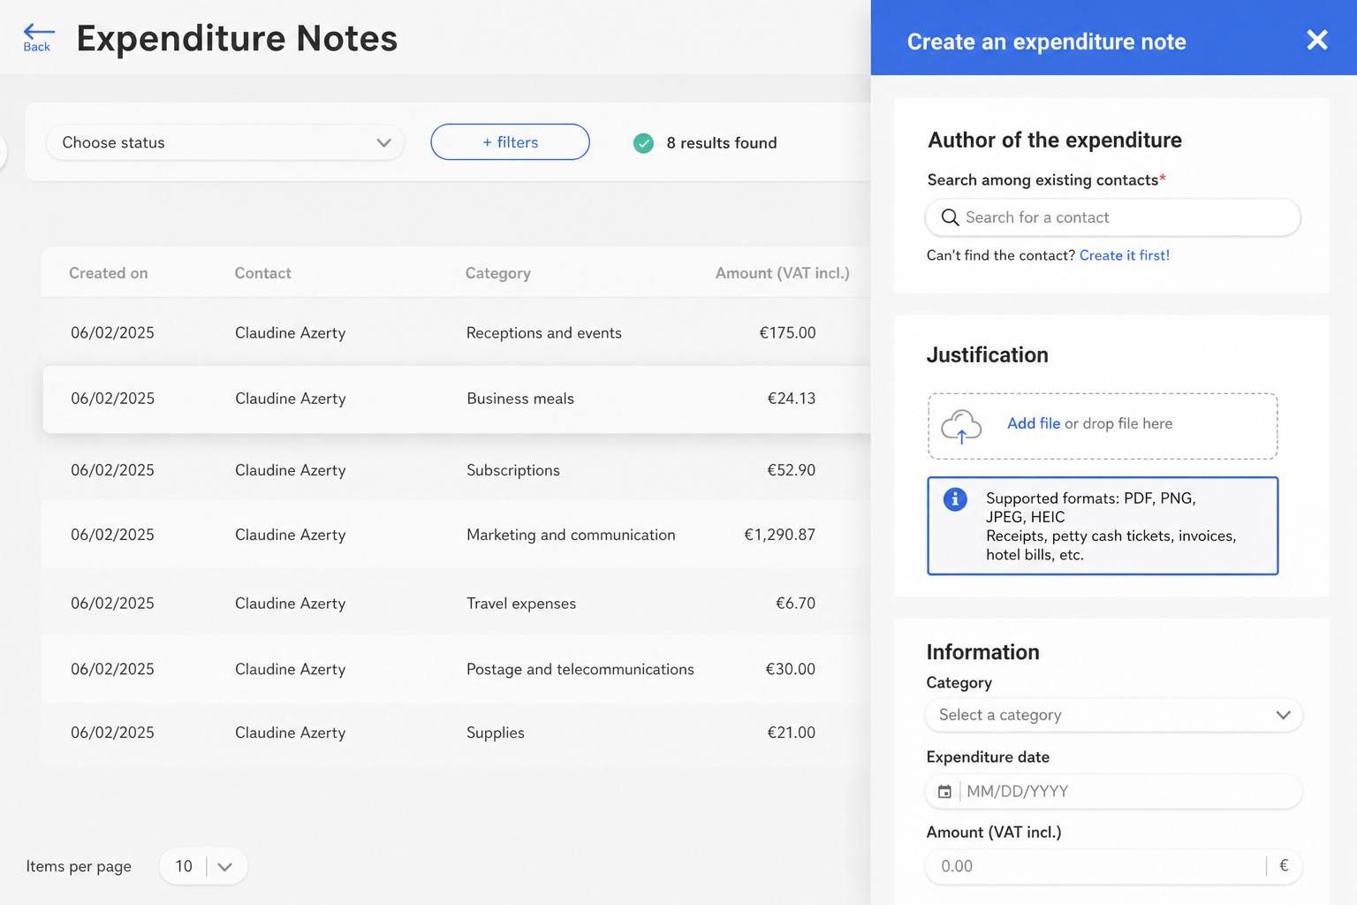Click the Back arrow icon

coord(38,32)
